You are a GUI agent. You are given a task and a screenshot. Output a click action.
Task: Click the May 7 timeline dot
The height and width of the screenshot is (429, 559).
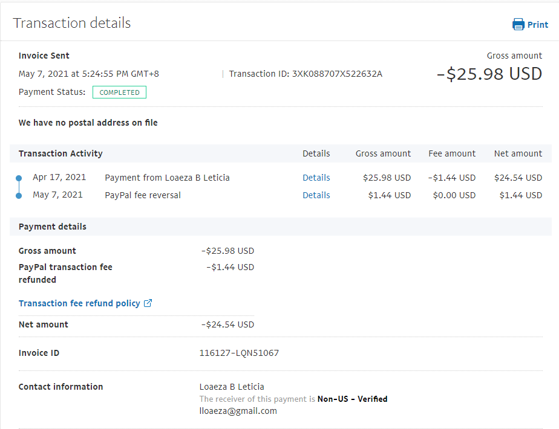(19, 195)
